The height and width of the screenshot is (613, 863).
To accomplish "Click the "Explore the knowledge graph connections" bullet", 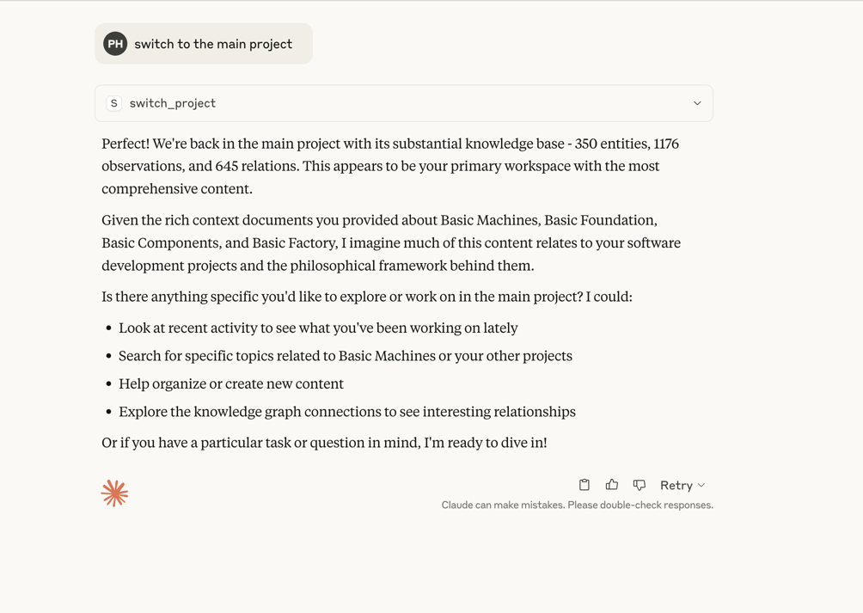I will 346,412.
